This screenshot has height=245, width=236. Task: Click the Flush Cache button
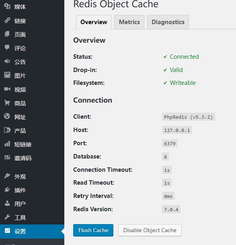[x=93, y=230]
